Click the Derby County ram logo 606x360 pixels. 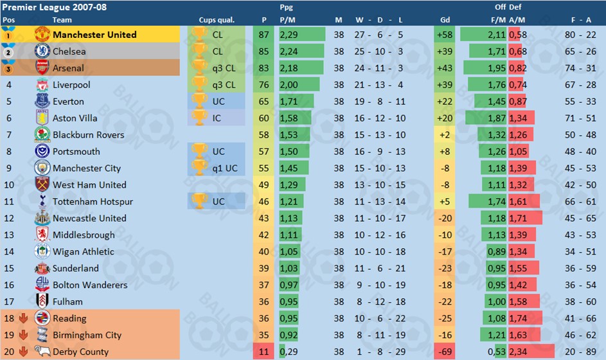(x=42, y=351)
